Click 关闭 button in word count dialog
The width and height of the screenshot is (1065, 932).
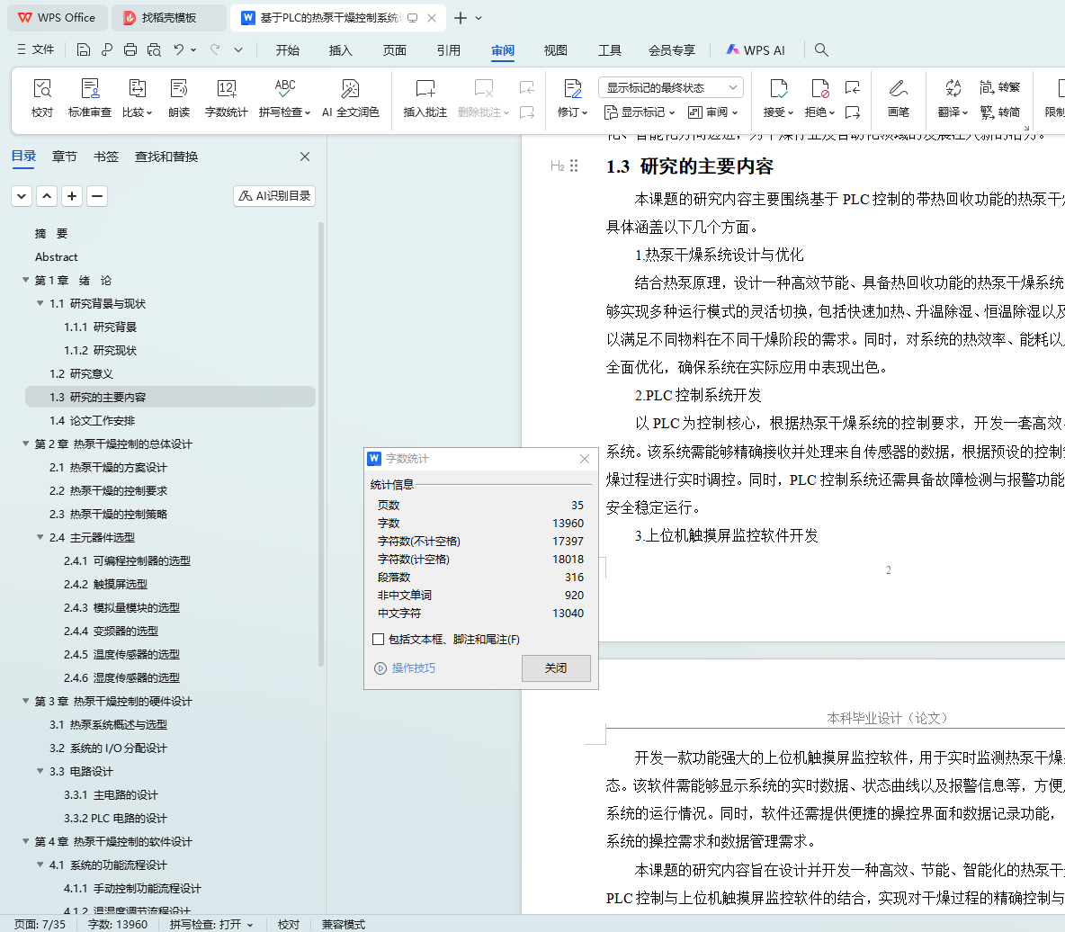coord(556,668)
